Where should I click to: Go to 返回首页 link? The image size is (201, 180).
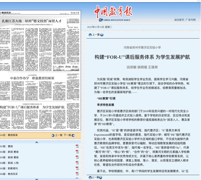pos(179,20)
